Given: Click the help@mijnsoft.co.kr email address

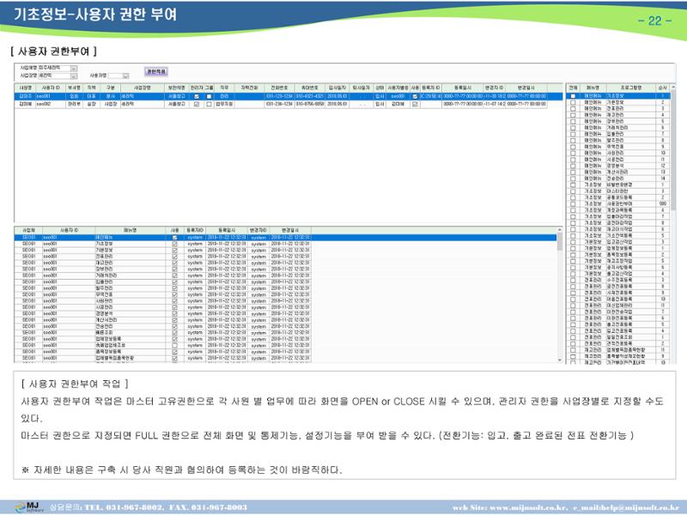Looking at the screenshot, I should pos(640,507).
